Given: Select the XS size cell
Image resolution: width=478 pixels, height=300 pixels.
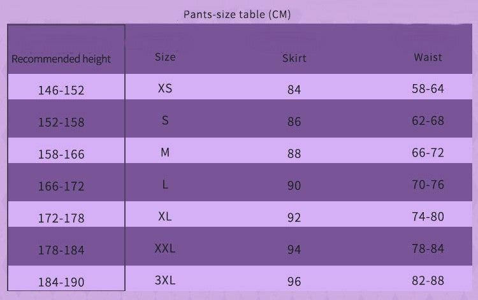Looking at the screenshot, I should 164,89.
